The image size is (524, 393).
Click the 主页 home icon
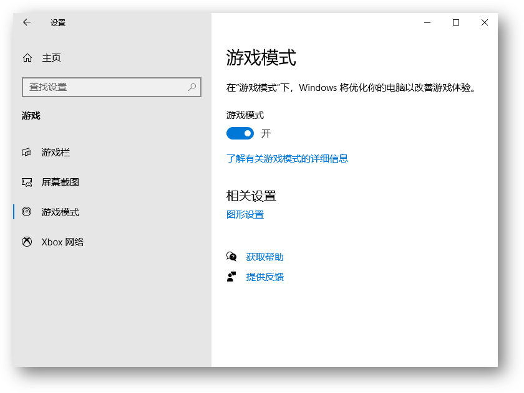point(27,57)
